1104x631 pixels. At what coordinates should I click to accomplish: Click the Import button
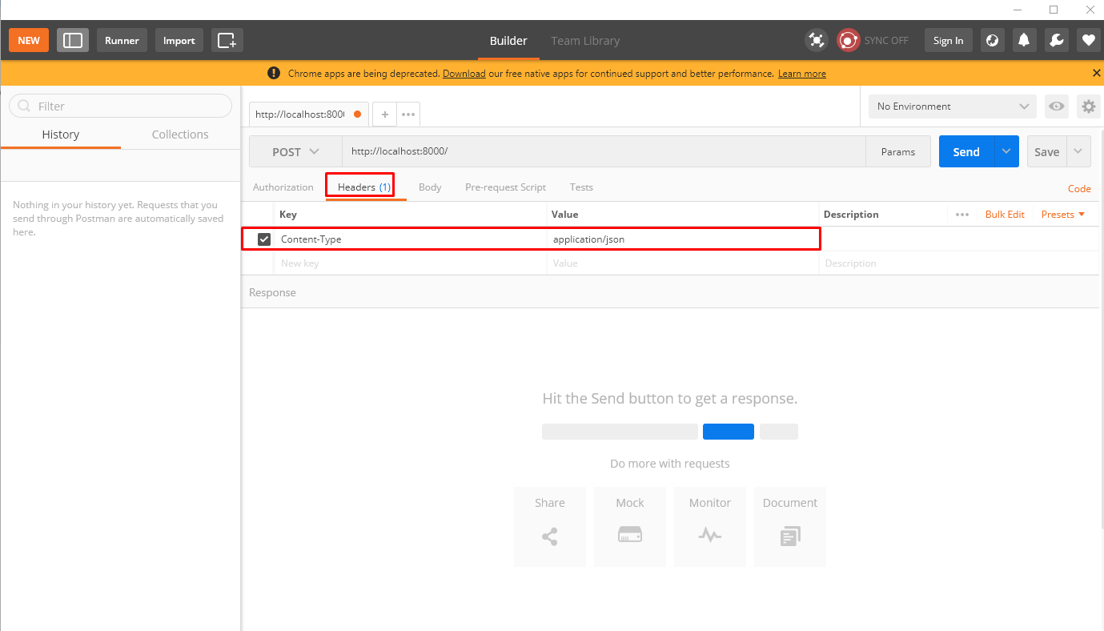179,40
